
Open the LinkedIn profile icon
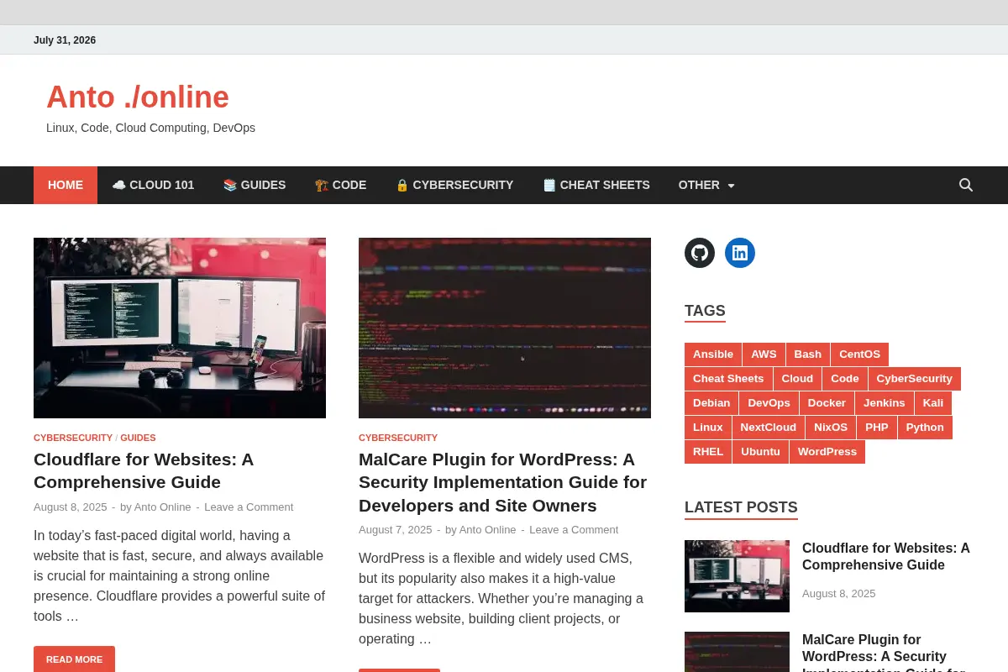point(740,253)
